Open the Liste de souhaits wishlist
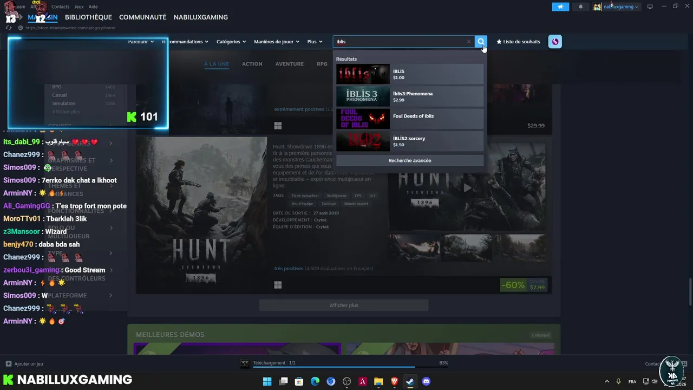693x390 pixels. (518, 42)
